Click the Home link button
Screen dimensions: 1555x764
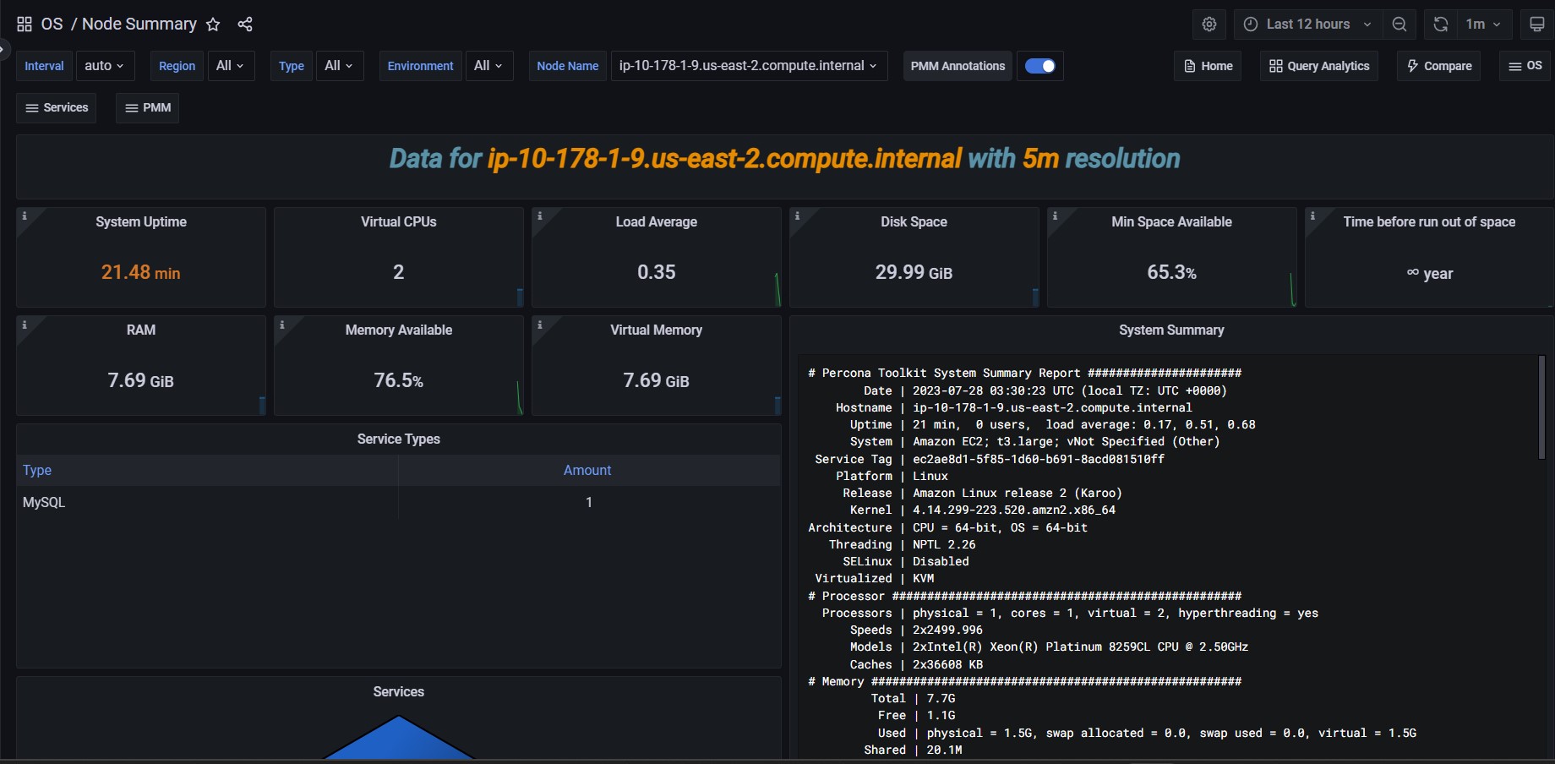(1208, 66)
